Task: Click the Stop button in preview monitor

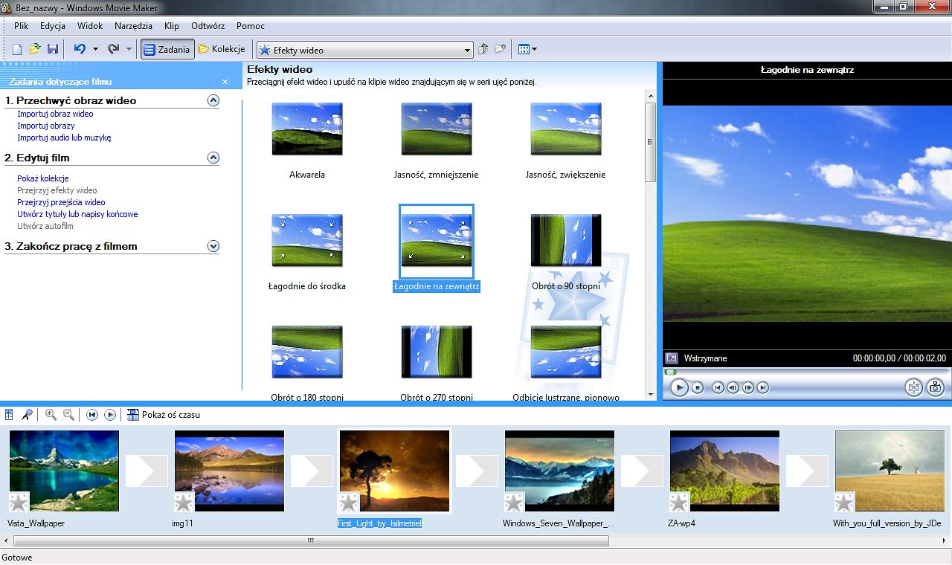Action: coord(698,387)
